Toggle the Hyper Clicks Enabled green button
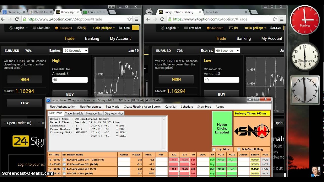Screen dimensions: 324x182 tap(222, 128)
